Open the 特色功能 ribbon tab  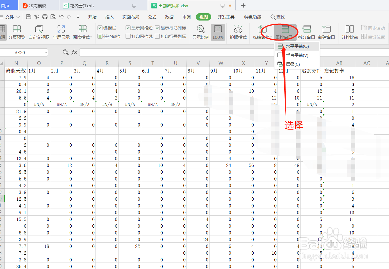tap(253, 17)
